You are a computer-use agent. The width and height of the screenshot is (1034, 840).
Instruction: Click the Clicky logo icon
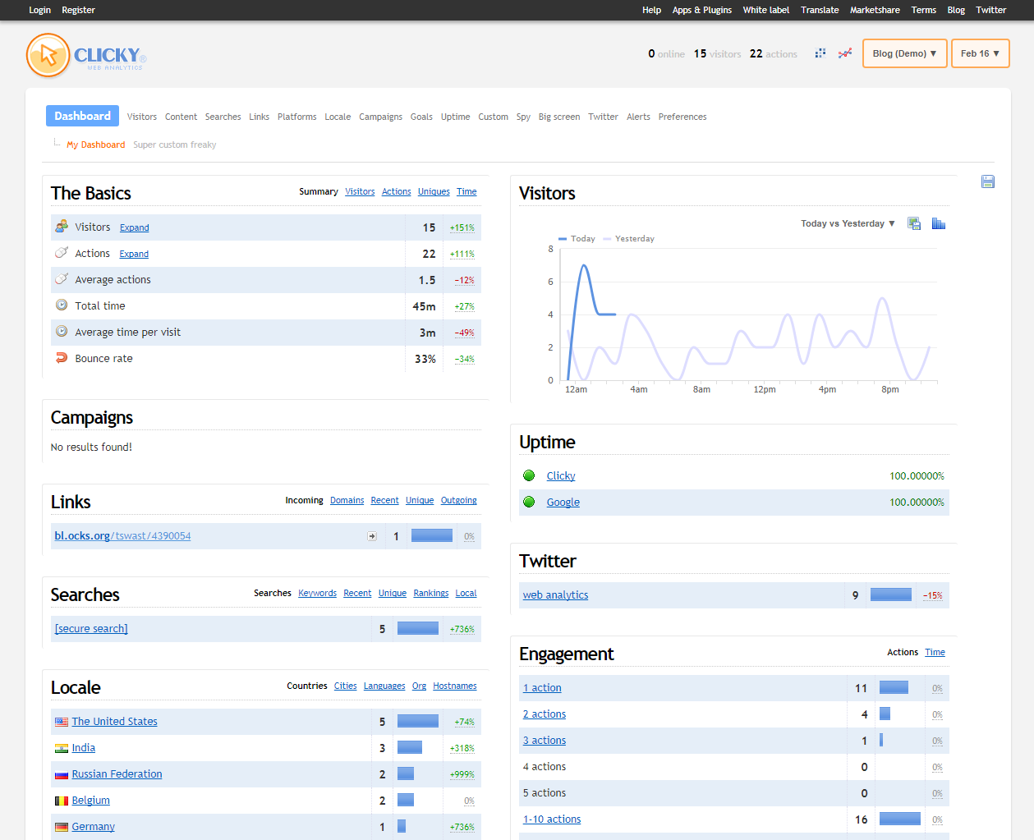[x=48, y=55]
